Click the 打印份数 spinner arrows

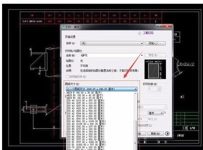(x=159, y=89)
